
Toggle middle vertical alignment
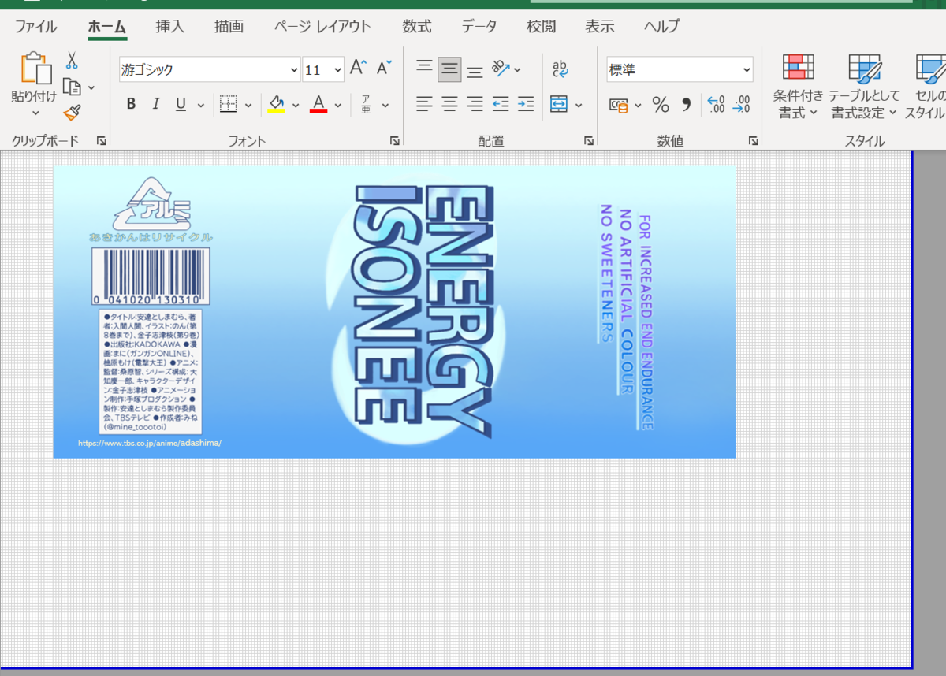click(x=449, y=69)
